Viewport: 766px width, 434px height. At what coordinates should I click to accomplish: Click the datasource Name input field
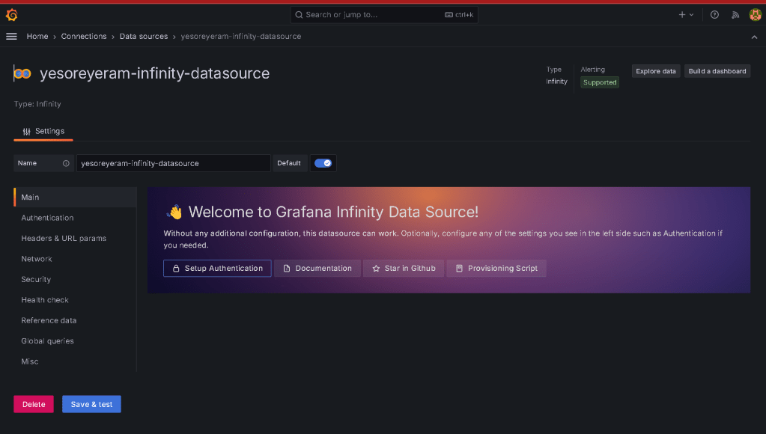tap(174, 164)
